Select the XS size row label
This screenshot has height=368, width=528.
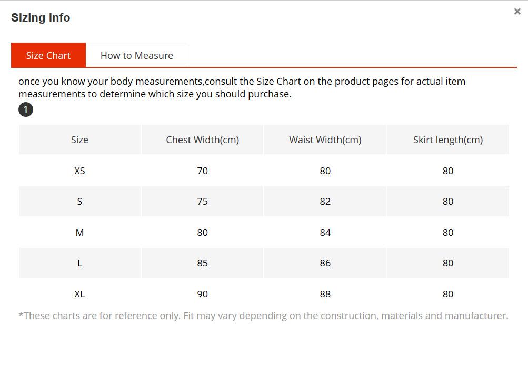point(79,171)
